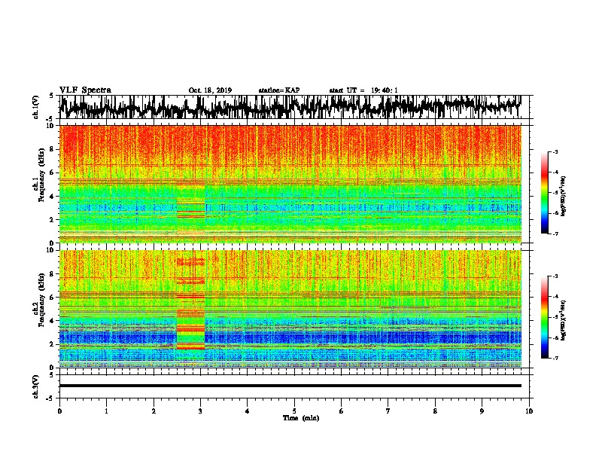This screenshot has height=461, width=596.
Task: Click the "7" tick label on the time axis
Action: (x=388, y=411)
